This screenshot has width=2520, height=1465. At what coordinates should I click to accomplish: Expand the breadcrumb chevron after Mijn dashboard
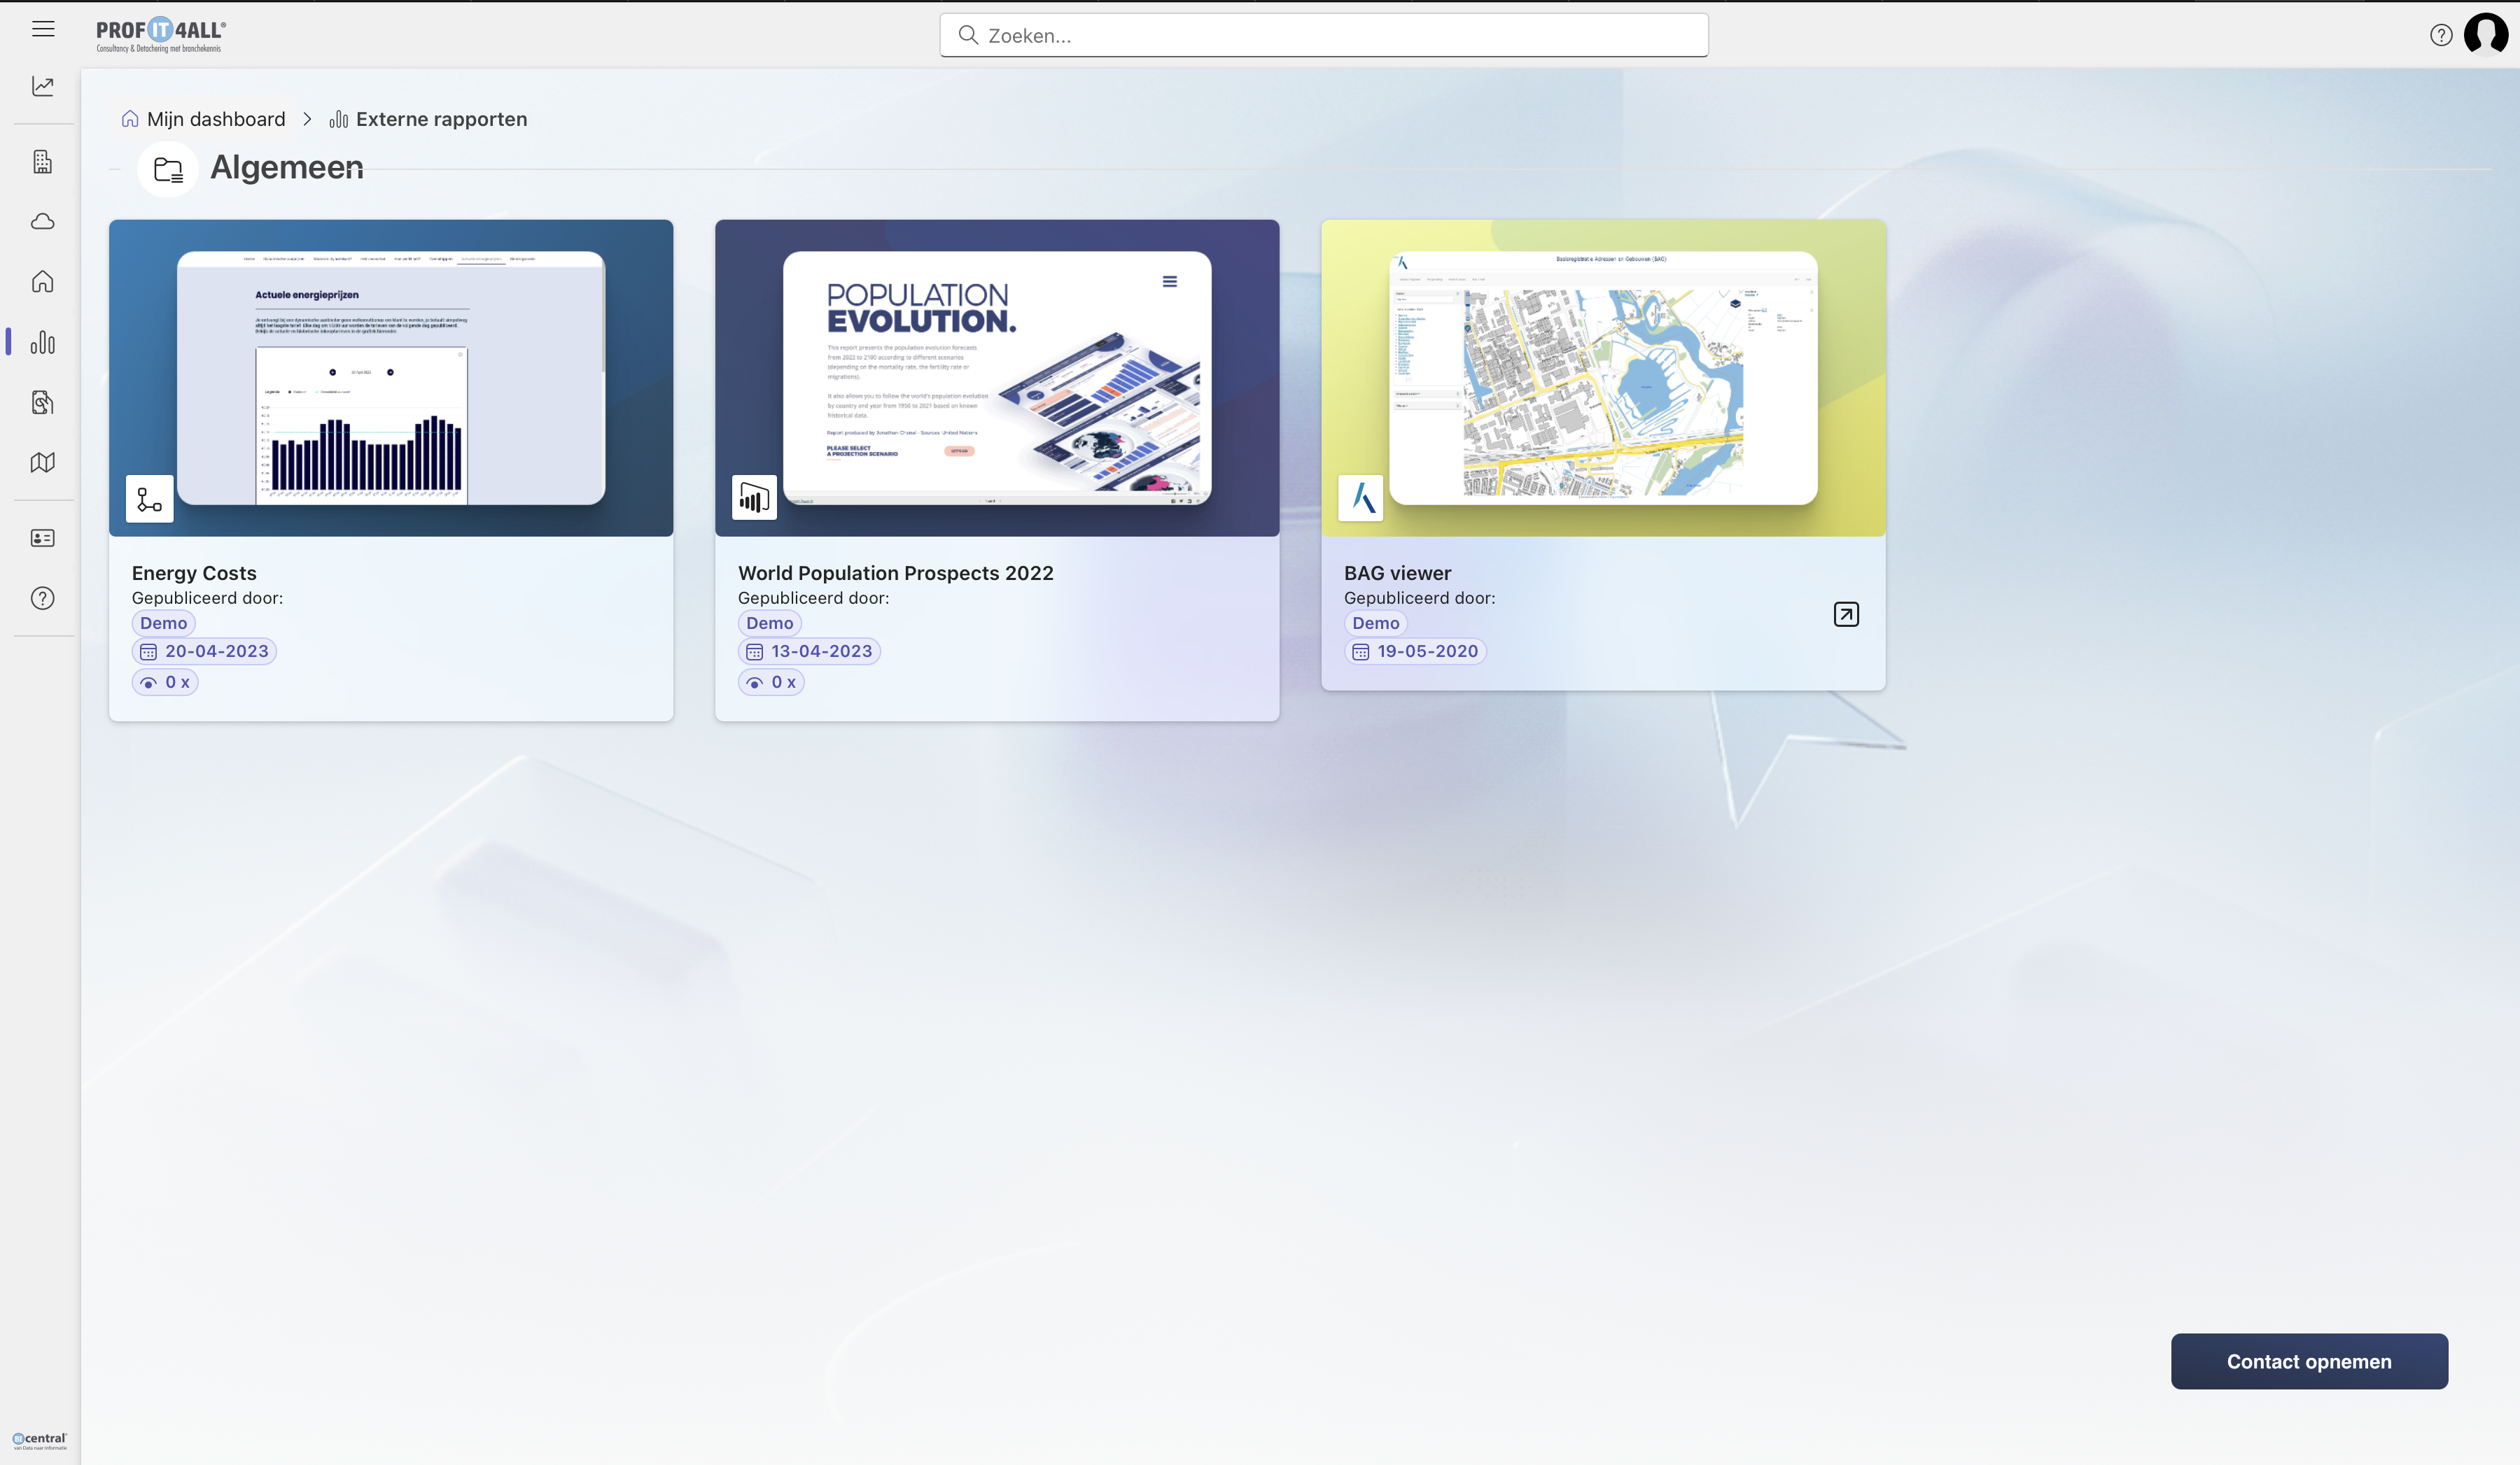(x=307, y=118)
